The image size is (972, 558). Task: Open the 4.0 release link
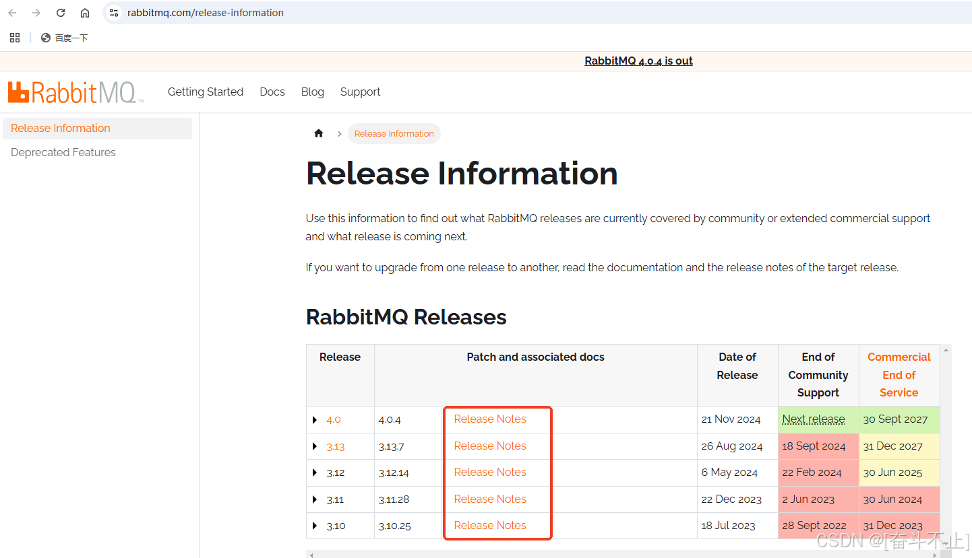click(x=334, y=419)
